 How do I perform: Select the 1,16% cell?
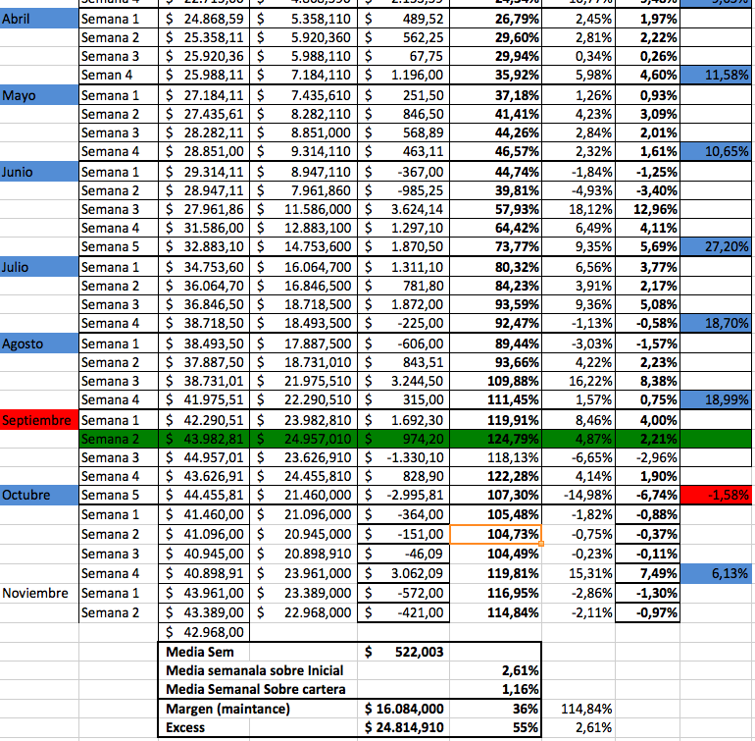495,689
